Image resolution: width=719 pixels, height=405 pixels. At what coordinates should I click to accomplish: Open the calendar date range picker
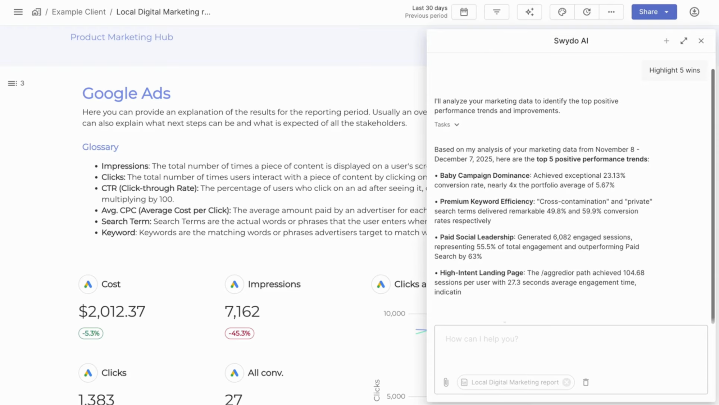(x=464, y=12)
